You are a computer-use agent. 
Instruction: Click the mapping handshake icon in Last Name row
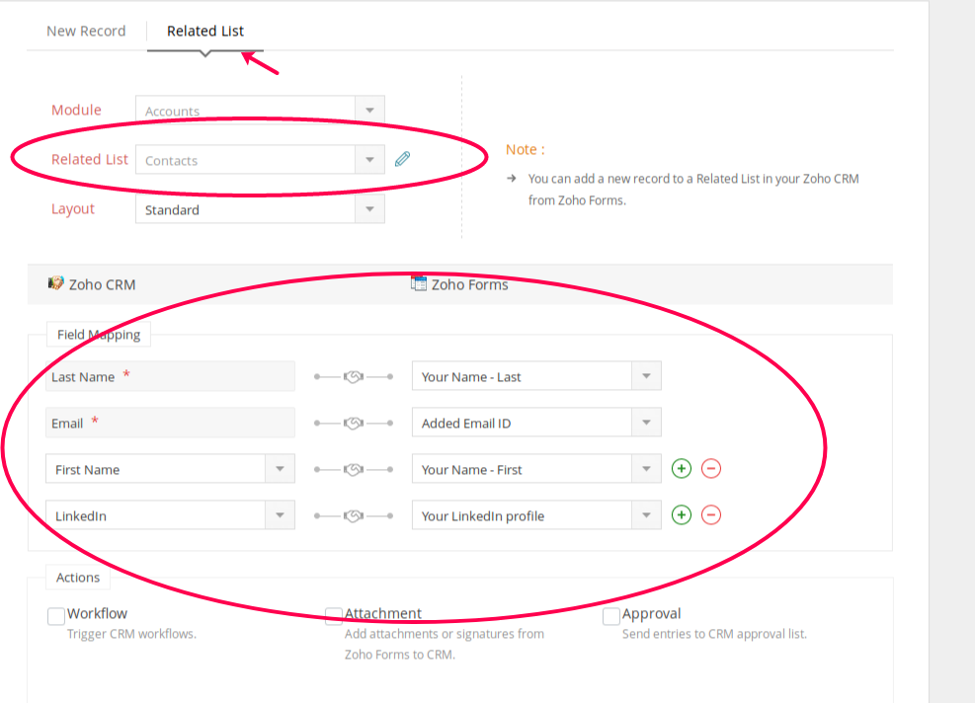pos(354,376)
